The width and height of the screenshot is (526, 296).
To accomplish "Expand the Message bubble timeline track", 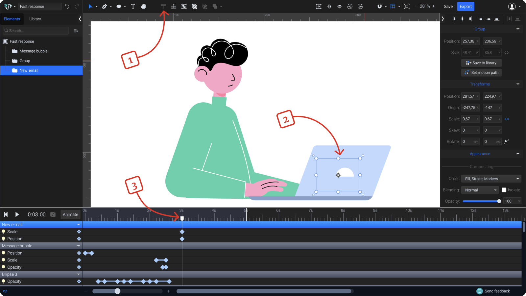I will coord(78,246).
